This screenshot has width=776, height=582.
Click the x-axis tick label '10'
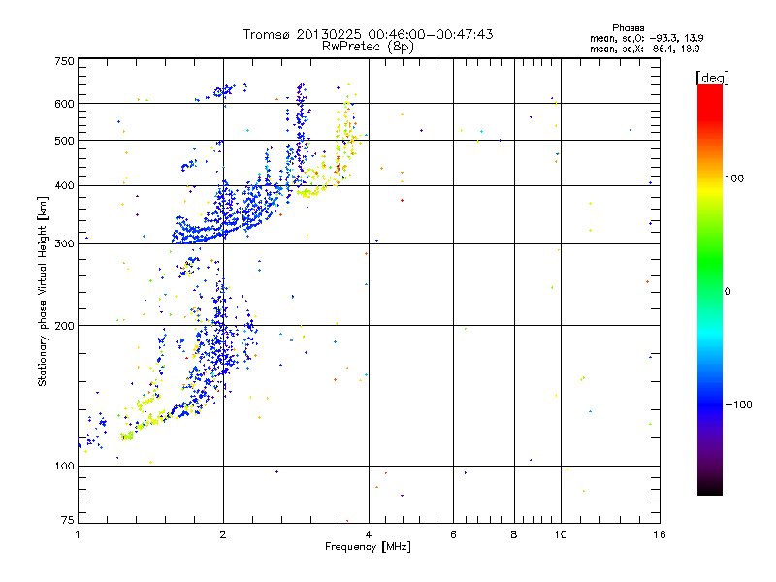click(561, 534)
